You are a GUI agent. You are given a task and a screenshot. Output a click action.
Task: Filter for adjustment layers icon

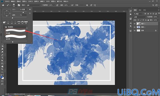click(x=148, y=14)
